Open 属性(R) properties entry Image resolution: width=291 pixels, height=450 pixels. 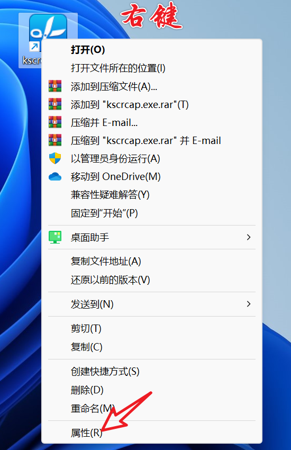[x=87, y=433]
